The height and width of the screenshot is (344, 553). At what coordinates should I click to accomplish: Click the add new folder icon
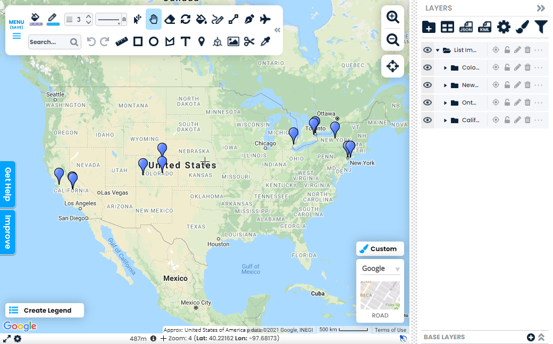(x=429, y=27)
